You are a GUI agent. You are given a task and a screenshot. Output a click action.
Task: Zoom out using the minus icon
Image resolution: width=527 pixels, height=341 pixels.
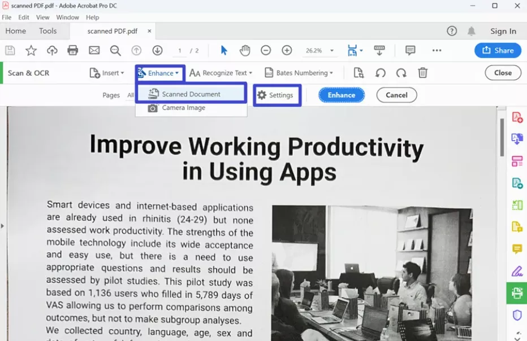point(266,50)
